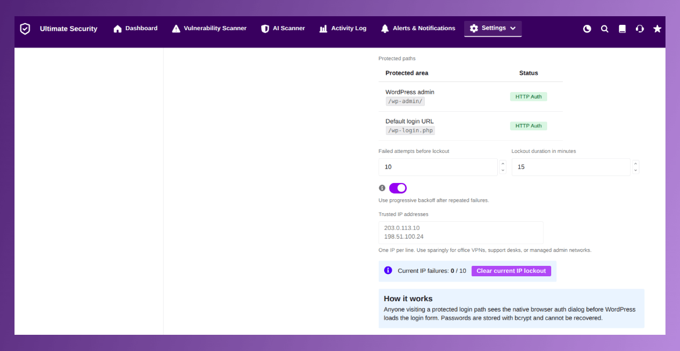Click the star icon in header

pos(657,29)
